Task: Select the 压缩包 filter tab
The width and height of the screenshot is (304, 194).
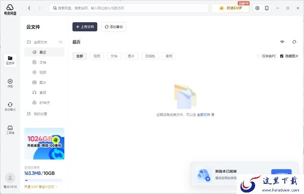Action: (x=150, y=56)
